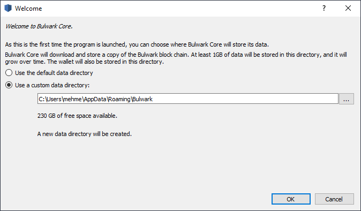Screen dimensions: 361x211
Task: Click the italic 'Welcome to Bulwark Core.' heading
Action: pyautogui.click(x=39, y=26)
